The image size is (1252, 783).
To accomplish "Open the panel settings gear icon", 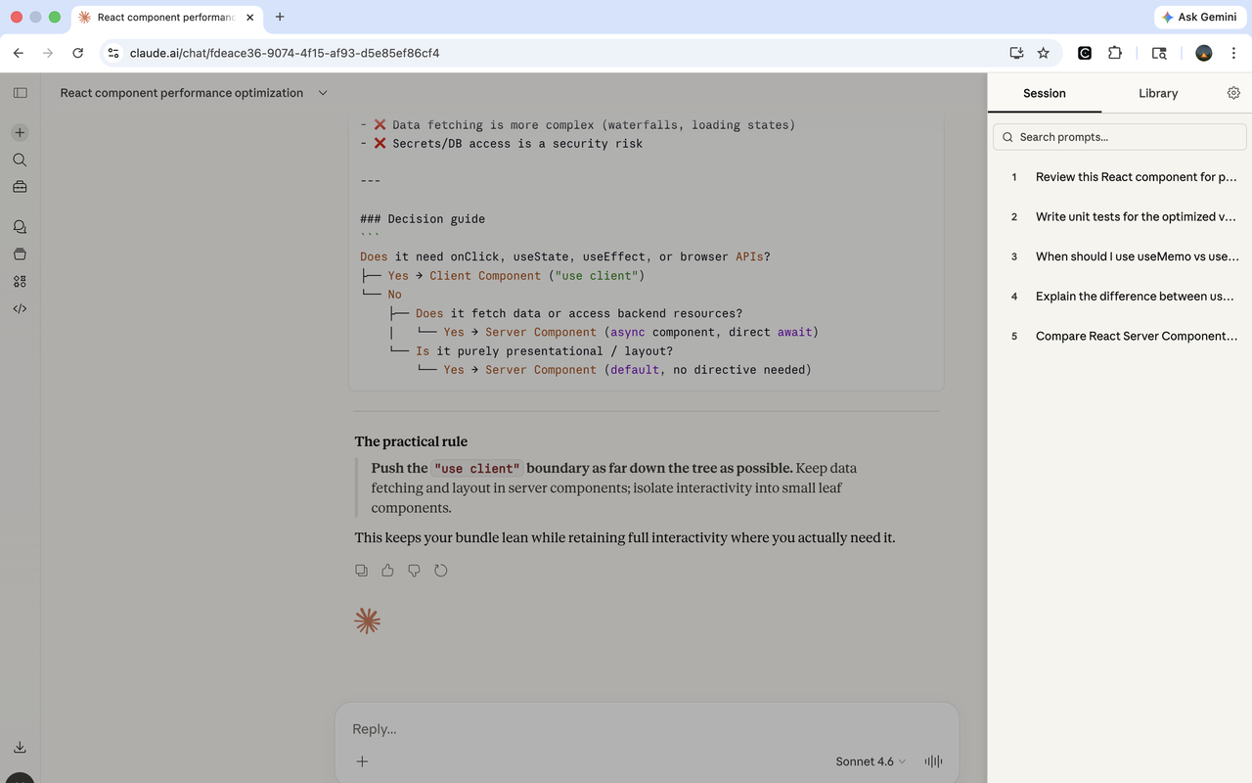I will pyautogui.click(x=1233, y=93).
